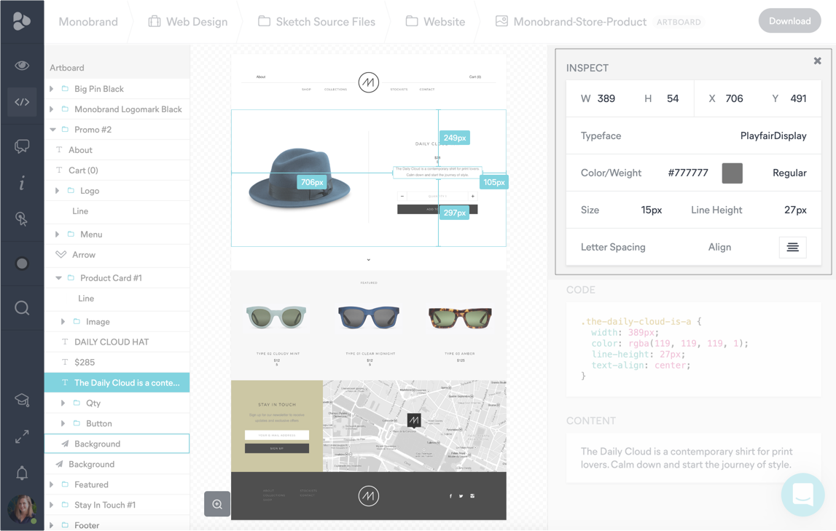Open the comments speech bubble icon
The height and width of the screenshot is (531, 836).
coord(22,146)
